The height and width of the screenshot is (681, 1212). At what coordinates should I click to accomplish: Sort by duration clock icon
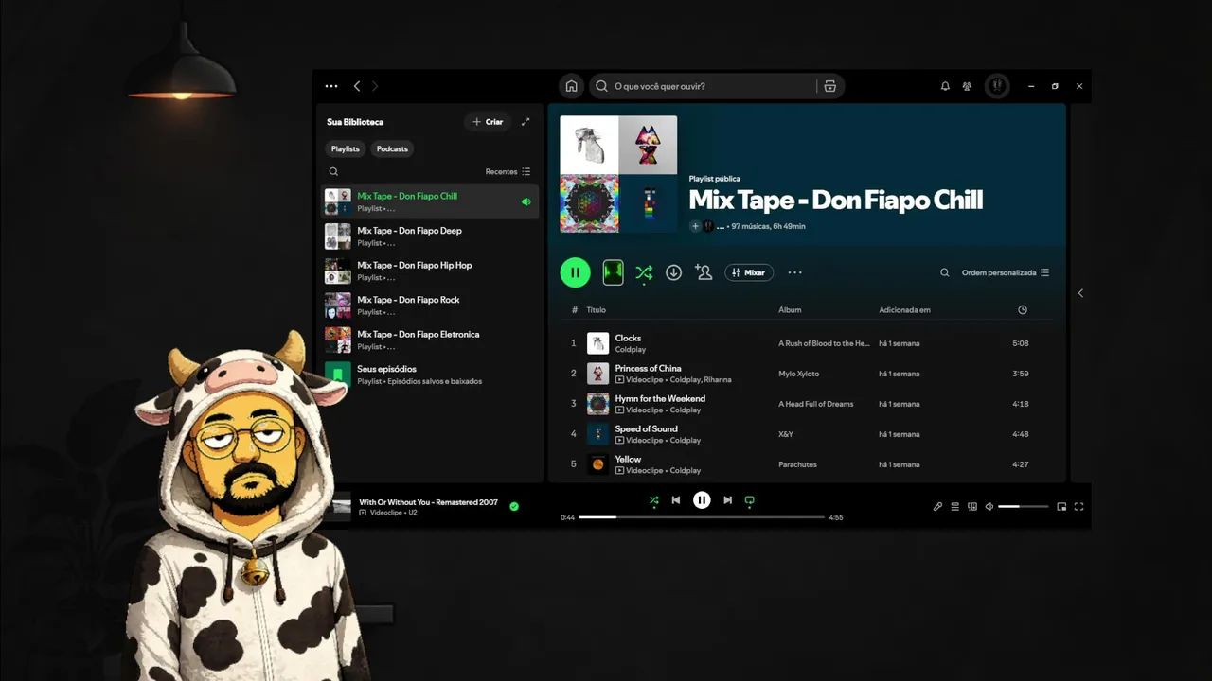point(1023,310)
